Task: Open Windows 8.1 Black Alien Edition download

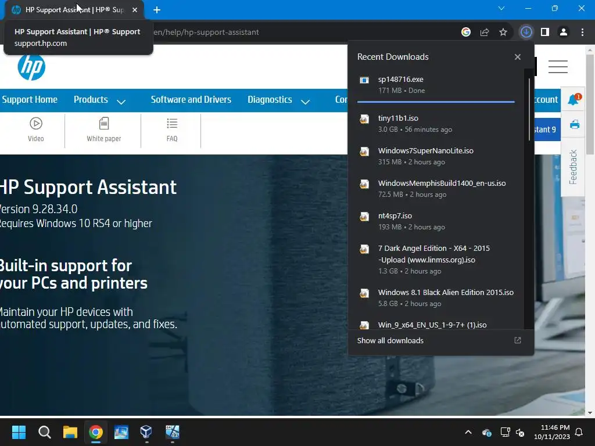Action: point(436,298)
